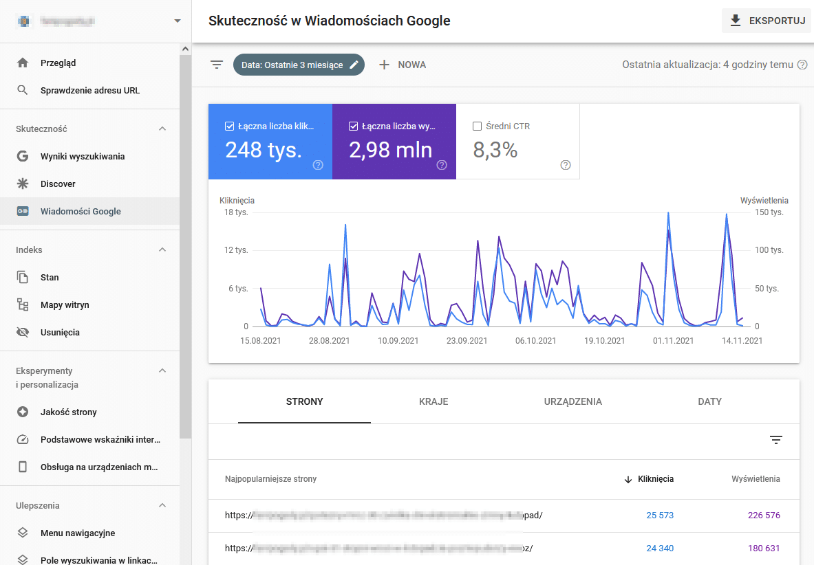This screenshot has width=814, height=565.
Task: Switch to the Strony tab
Action: [x=304, y=401]
